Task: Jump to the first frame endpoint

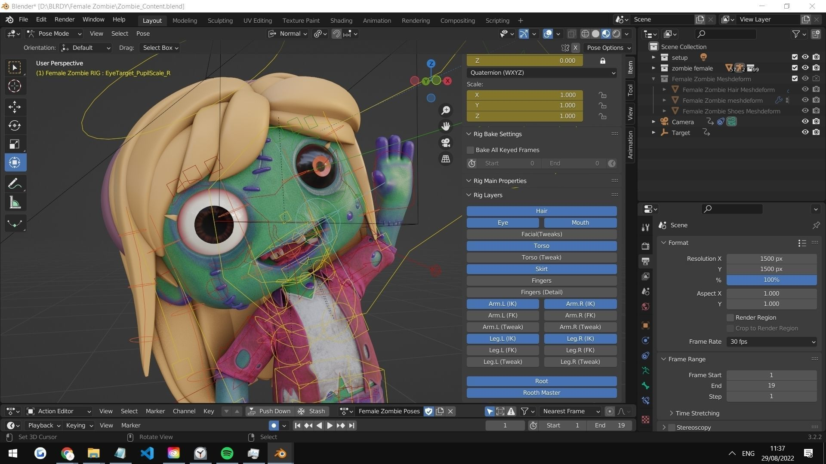Action: 297,425
